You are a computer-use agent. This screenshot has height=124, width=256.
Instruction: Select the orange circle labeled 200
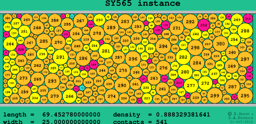[8, 18]
